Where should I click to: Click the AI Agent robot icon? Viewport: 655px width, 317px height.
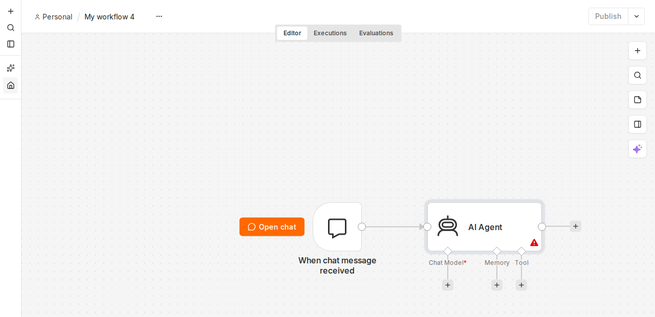[448, 226]
